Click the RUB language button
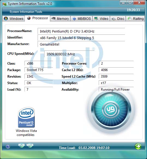The image size is (147, 159). click(x=21, y=145)
